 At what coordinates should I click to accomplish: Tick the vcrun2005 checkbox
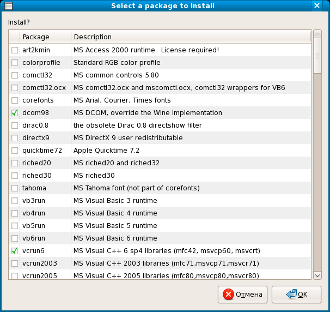[x=15, y=276]
